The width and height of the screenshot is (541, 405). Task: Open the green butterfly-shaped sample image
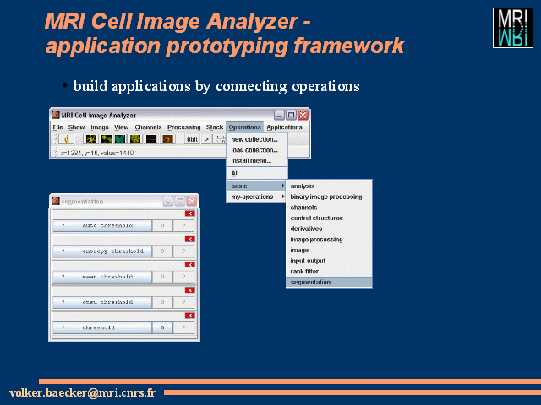(120, 139)
